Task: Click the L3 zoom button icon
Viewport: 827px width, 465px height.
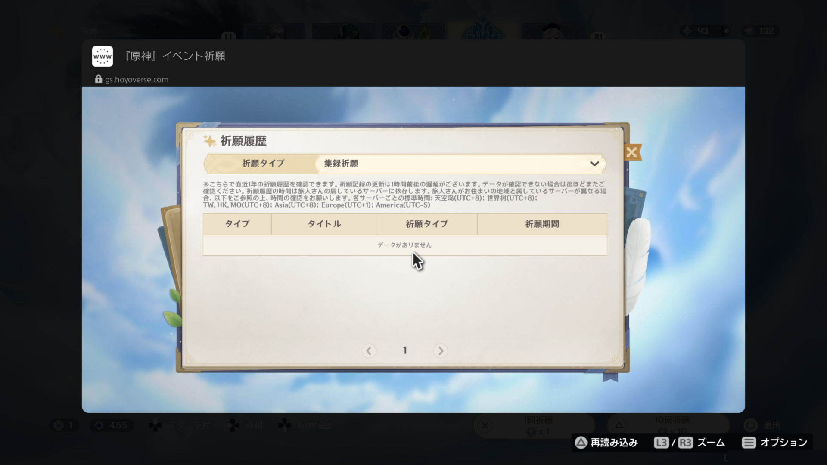Action: [x=661, y=443]
